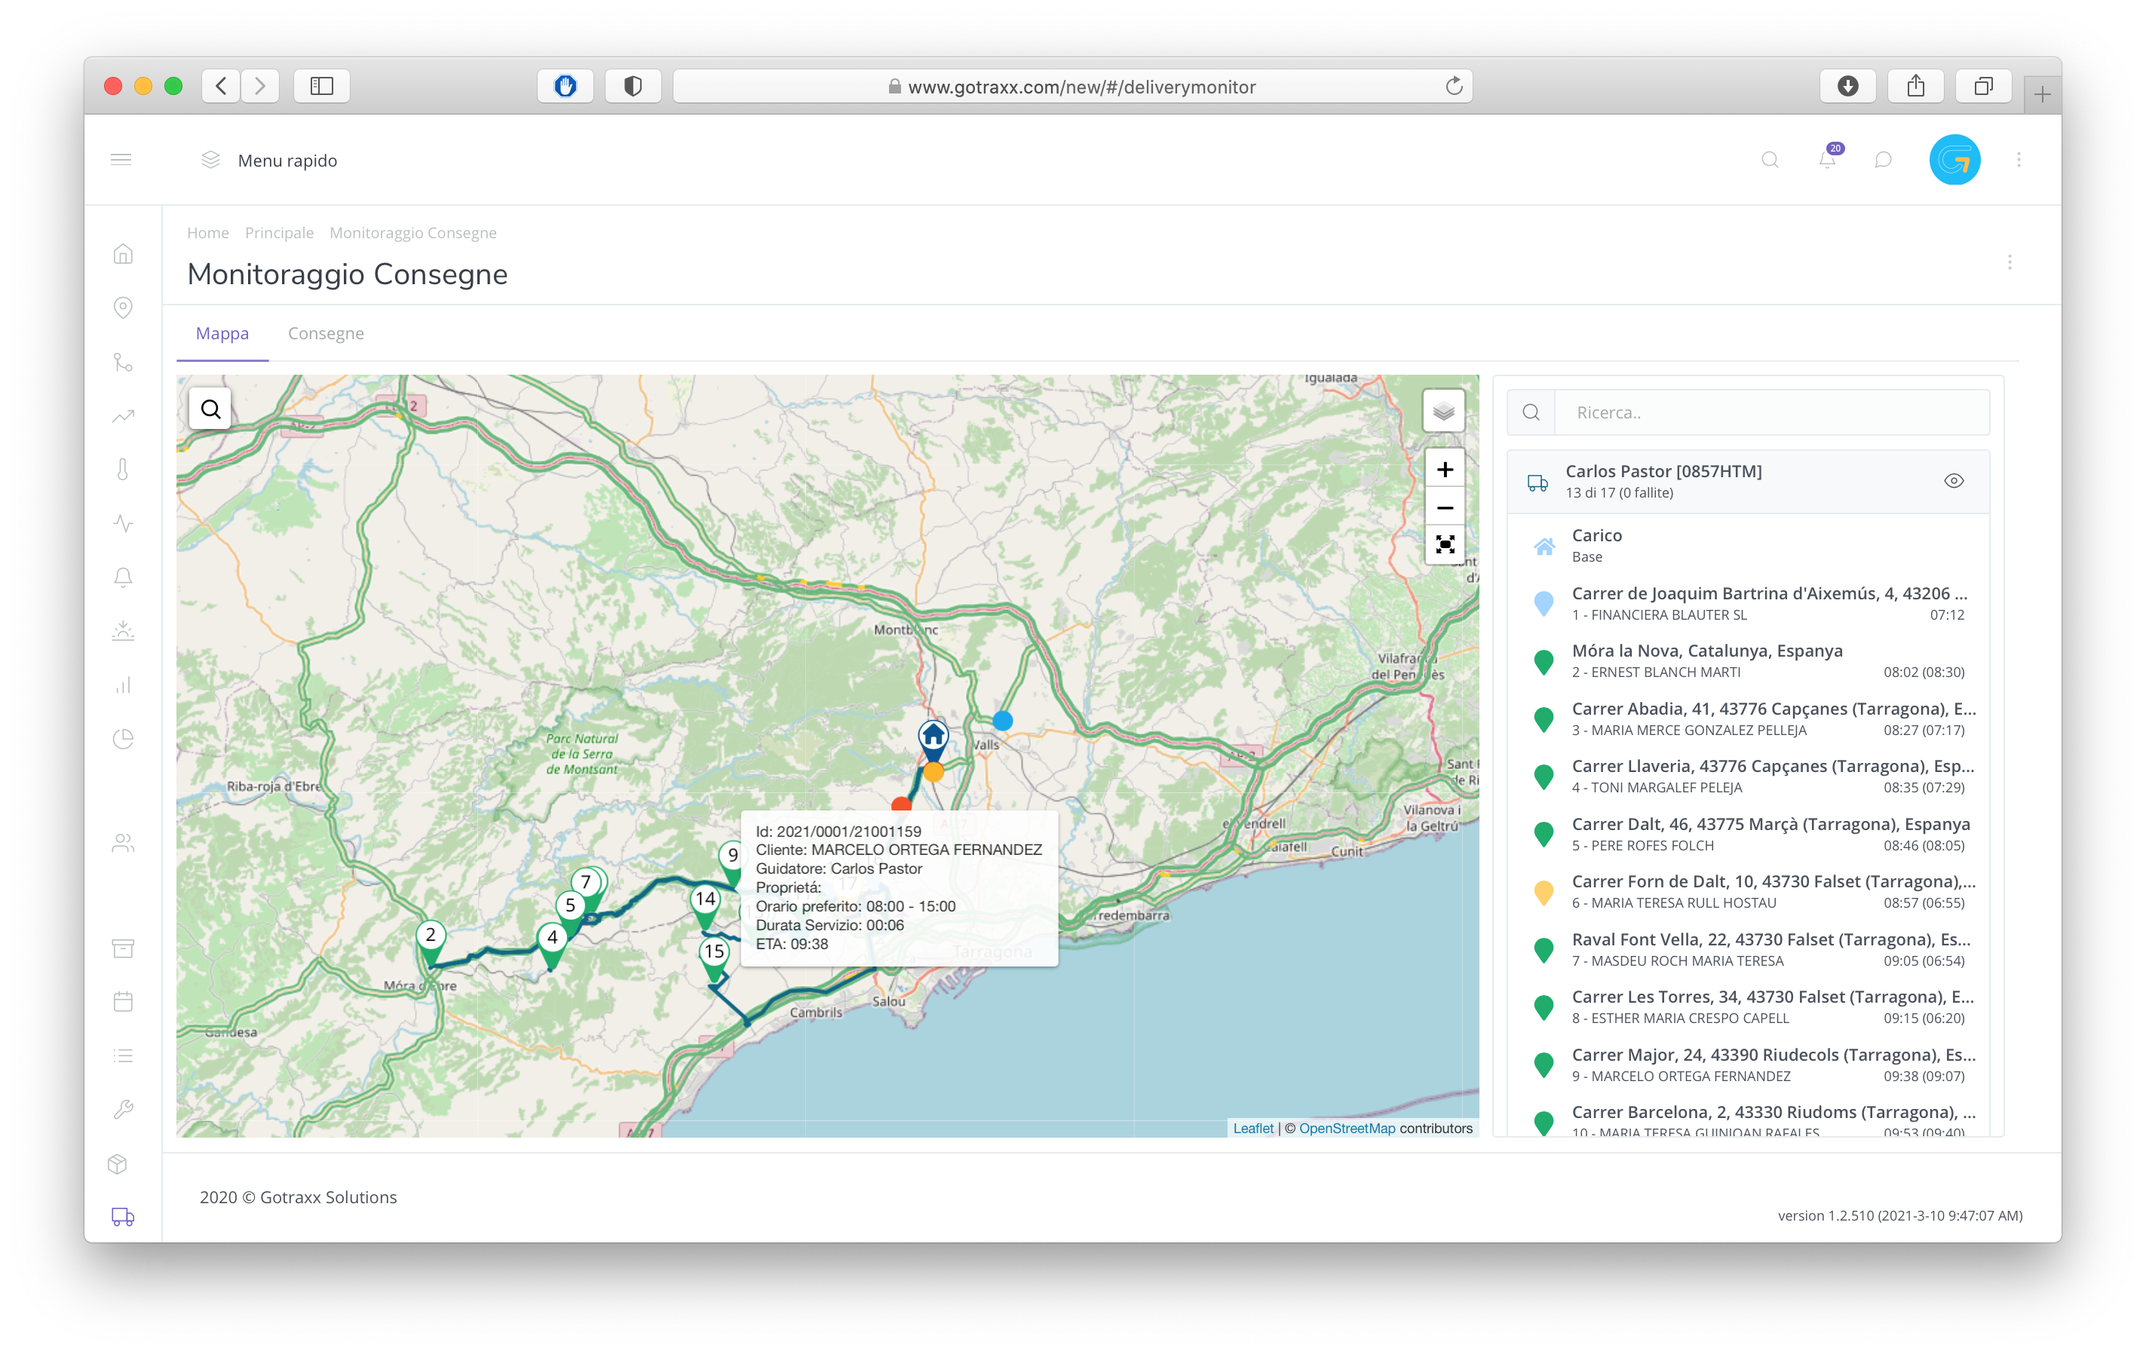Open the wrench maintenance sidebar icon

123,1109
